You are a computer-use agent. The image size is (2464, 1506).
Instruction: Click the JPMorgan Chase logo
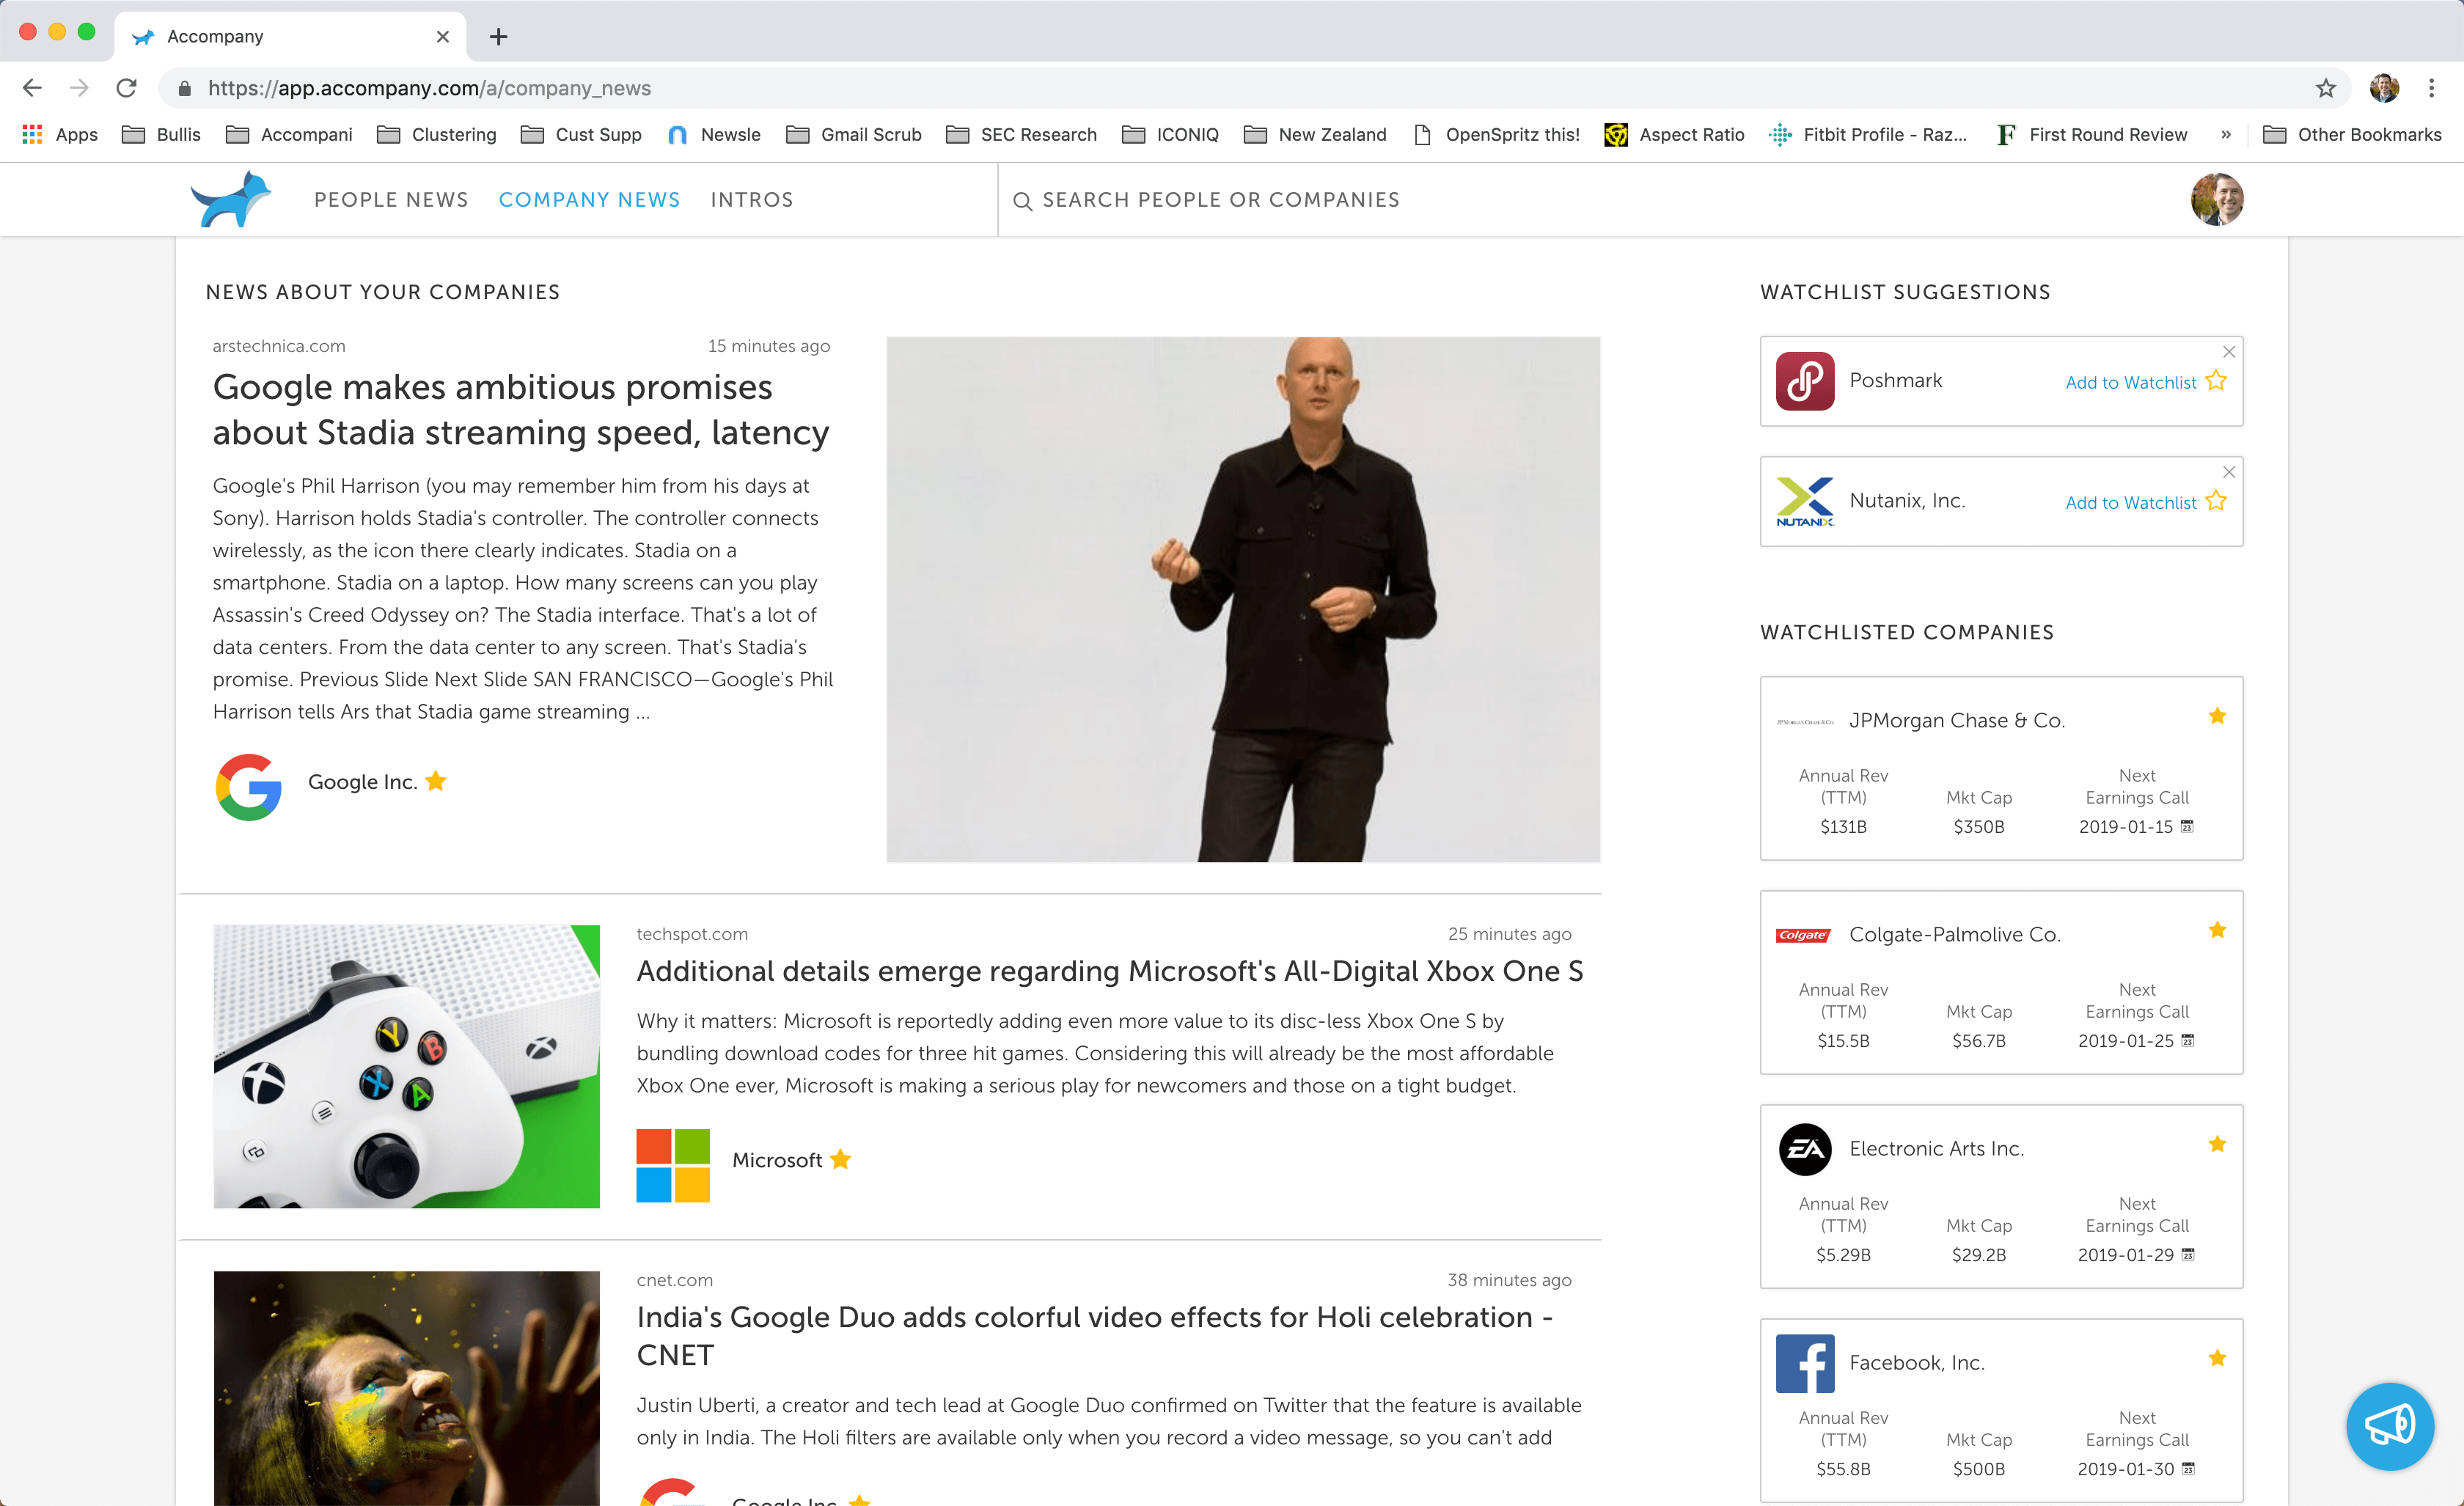pyautogui.click(x=1804, y=721)
